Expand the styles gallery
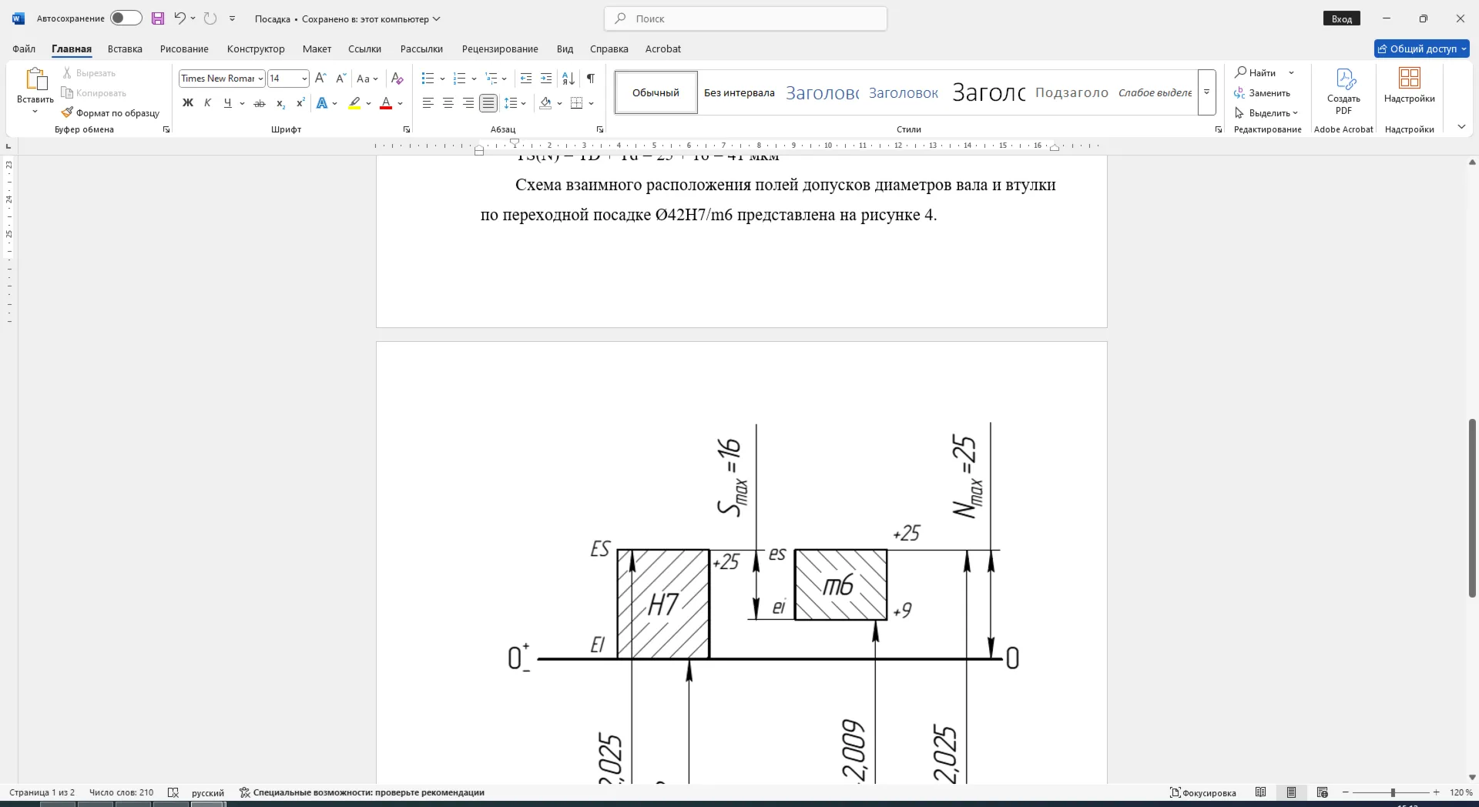 pyautogui.click(x=1207, y=92)
